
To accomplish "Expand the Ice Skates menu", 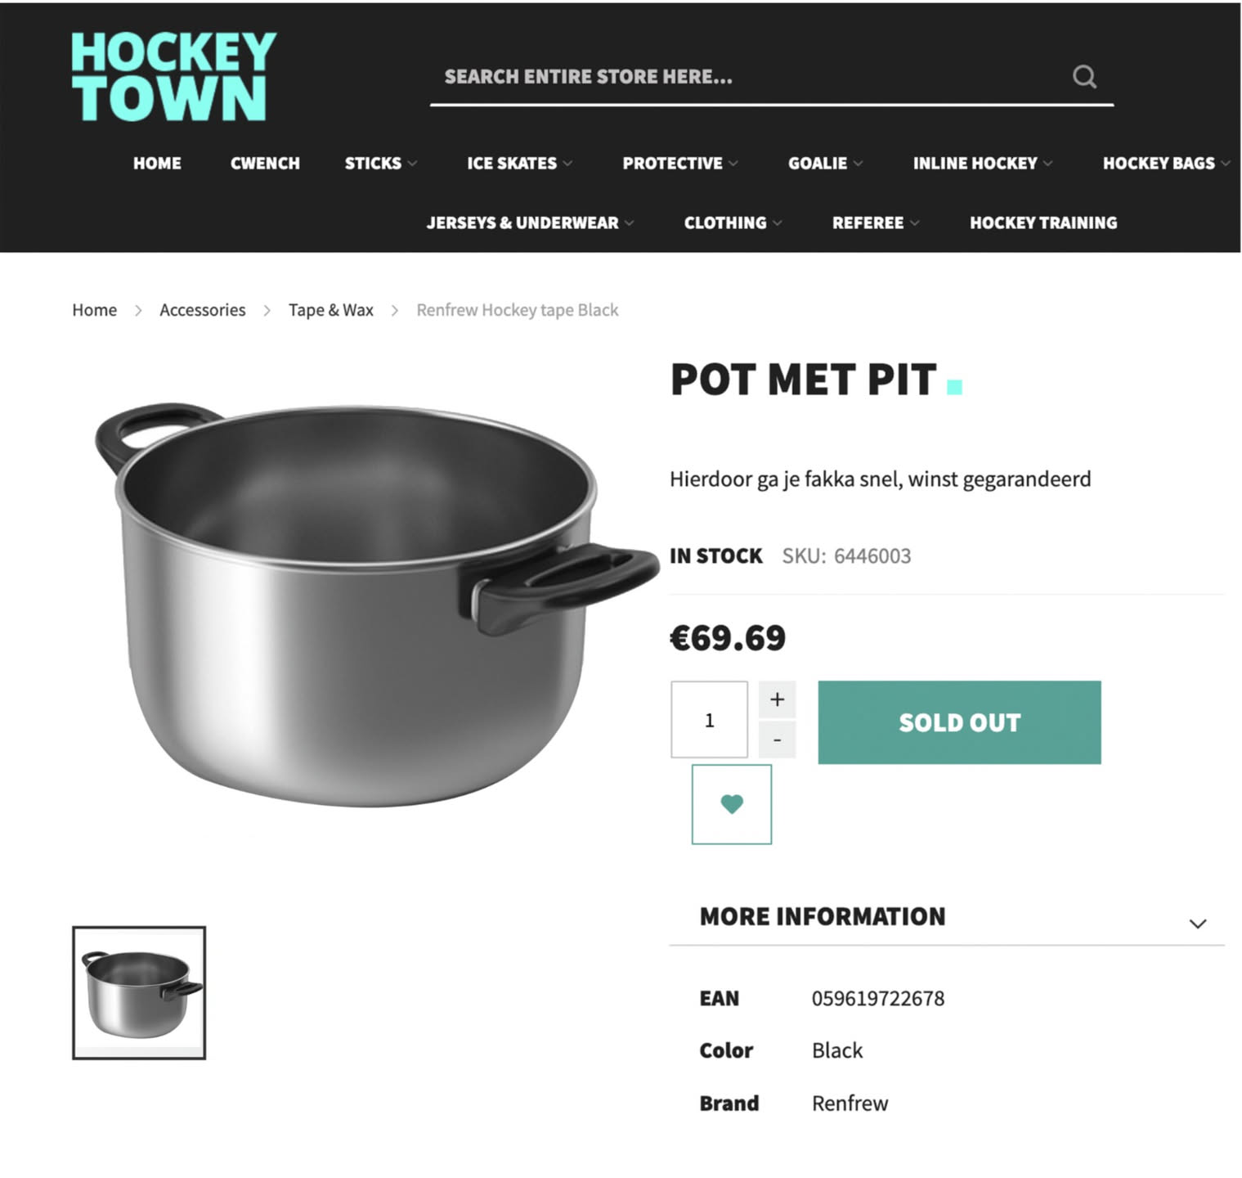I will 519,164.
